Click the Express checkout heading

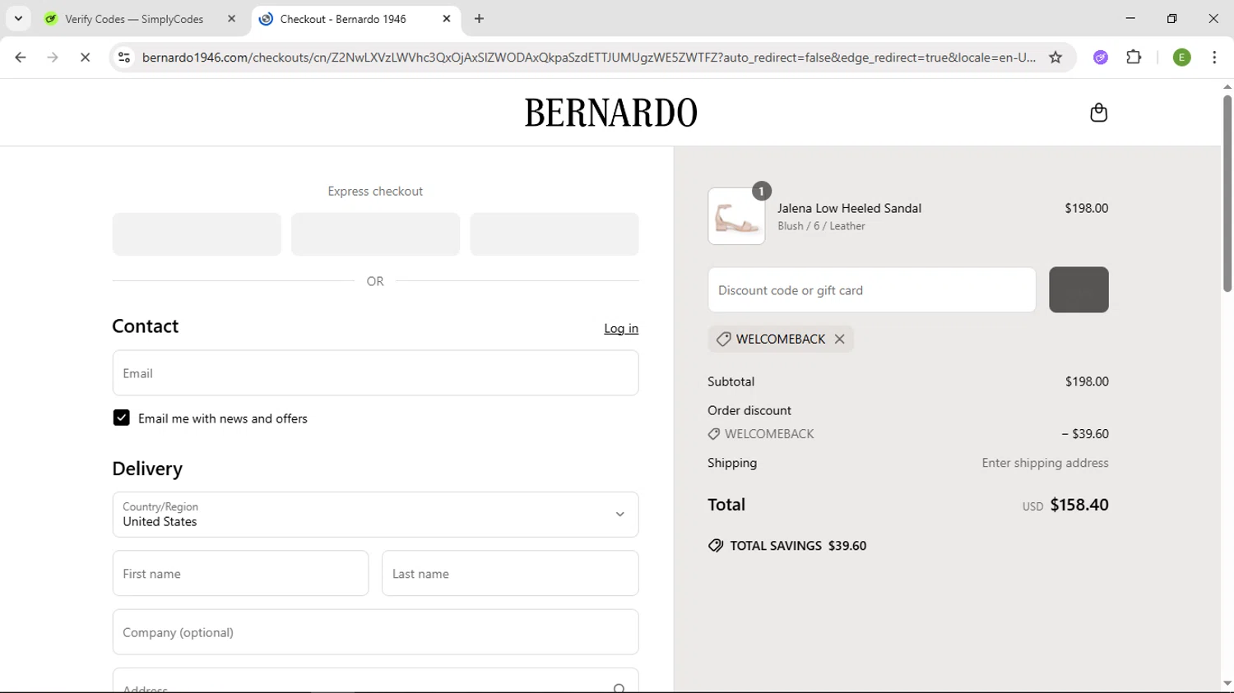[375, 191]
